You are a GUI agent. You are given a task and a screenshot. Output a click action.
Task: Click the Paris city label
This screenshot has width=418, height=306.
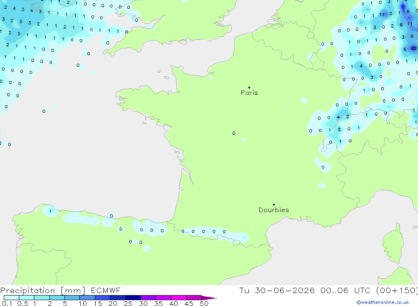(249, 93)
